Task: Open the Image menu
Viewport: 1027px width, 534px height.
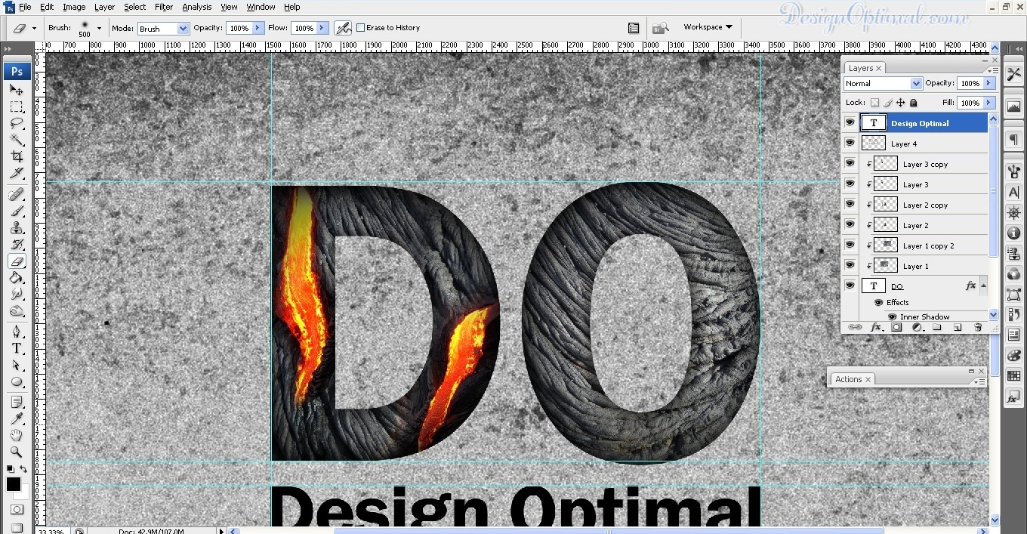Action: [74, 7]
